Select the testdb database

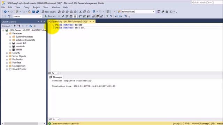pyautogui.click(x=19, y=50)
